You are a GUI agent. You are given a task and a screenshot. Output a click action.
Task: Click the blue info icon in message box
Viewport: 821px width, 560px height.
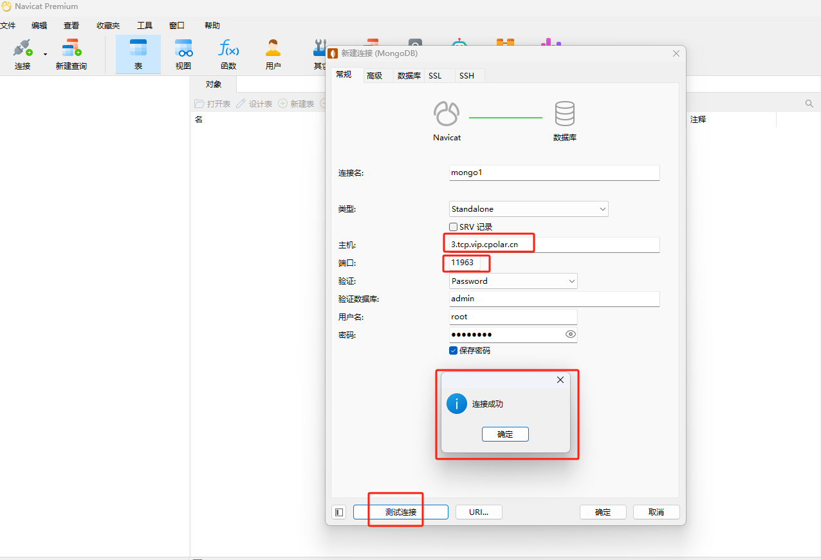tap(457, 404)
